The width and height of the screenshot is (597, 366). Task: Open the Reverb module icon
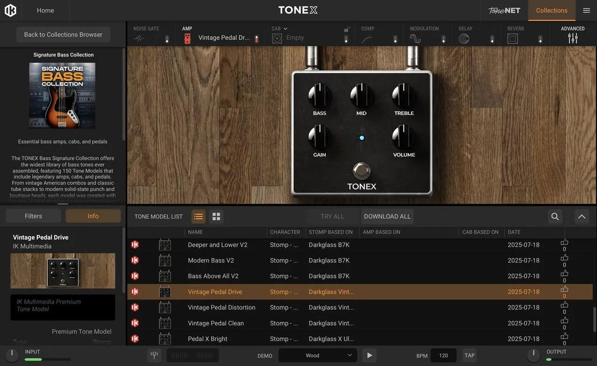512,37
